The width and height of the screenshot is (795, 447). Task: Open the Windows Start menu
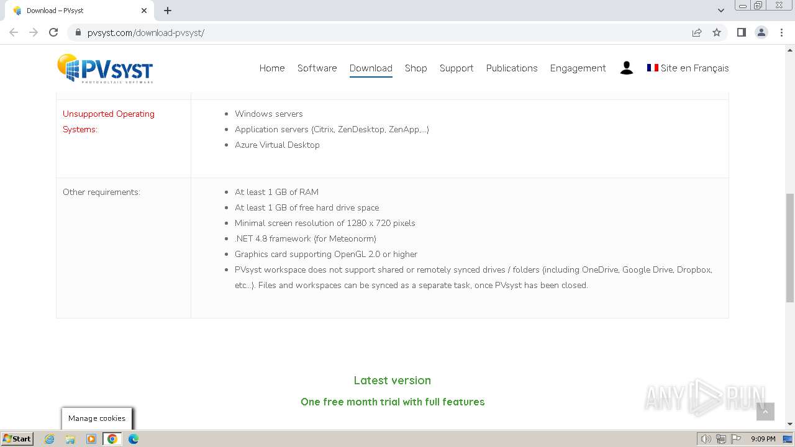point(17,439)
